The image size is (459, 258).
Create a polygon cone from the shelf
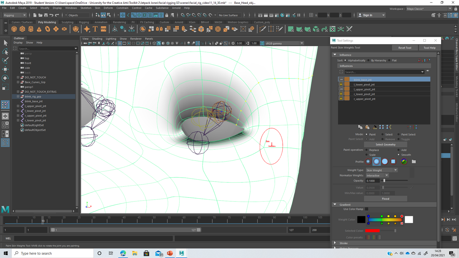click(39, 29)
